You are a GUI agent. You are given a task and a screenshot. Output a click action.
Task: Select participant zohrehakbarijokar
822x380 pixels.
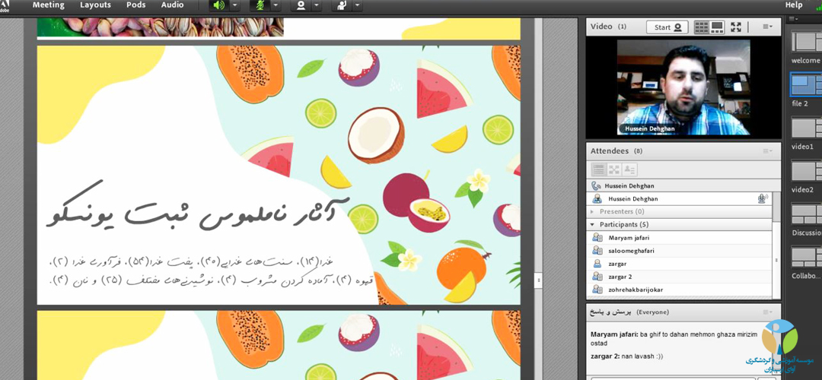pyautogui.click(x=680, y=290)
